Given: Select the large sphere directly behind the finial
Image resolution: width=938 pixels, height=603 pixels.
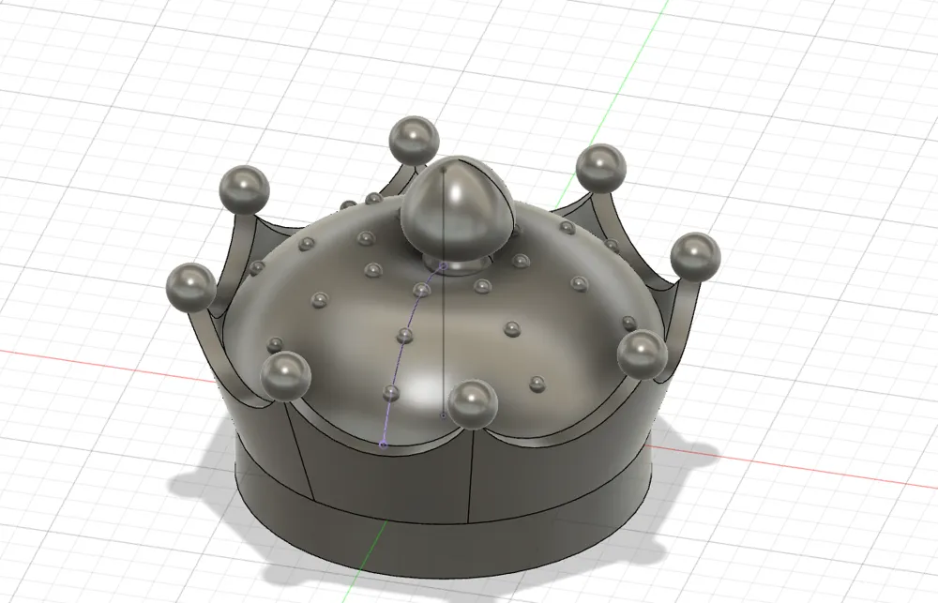Looking at the screenshot, I should click(414, 141).
